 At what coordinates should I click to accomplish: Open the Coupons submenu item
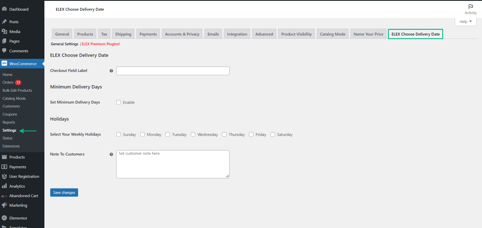(10, 114)
